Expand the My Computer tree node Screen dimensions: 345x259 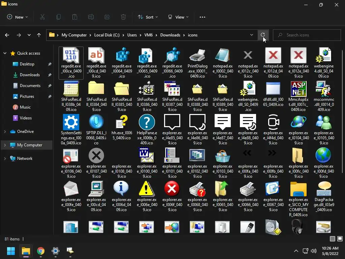click(5, 145)
